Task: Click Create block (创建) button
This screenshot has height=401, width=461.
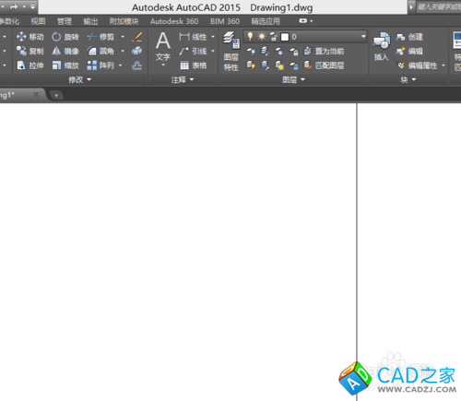Action: 409,37
